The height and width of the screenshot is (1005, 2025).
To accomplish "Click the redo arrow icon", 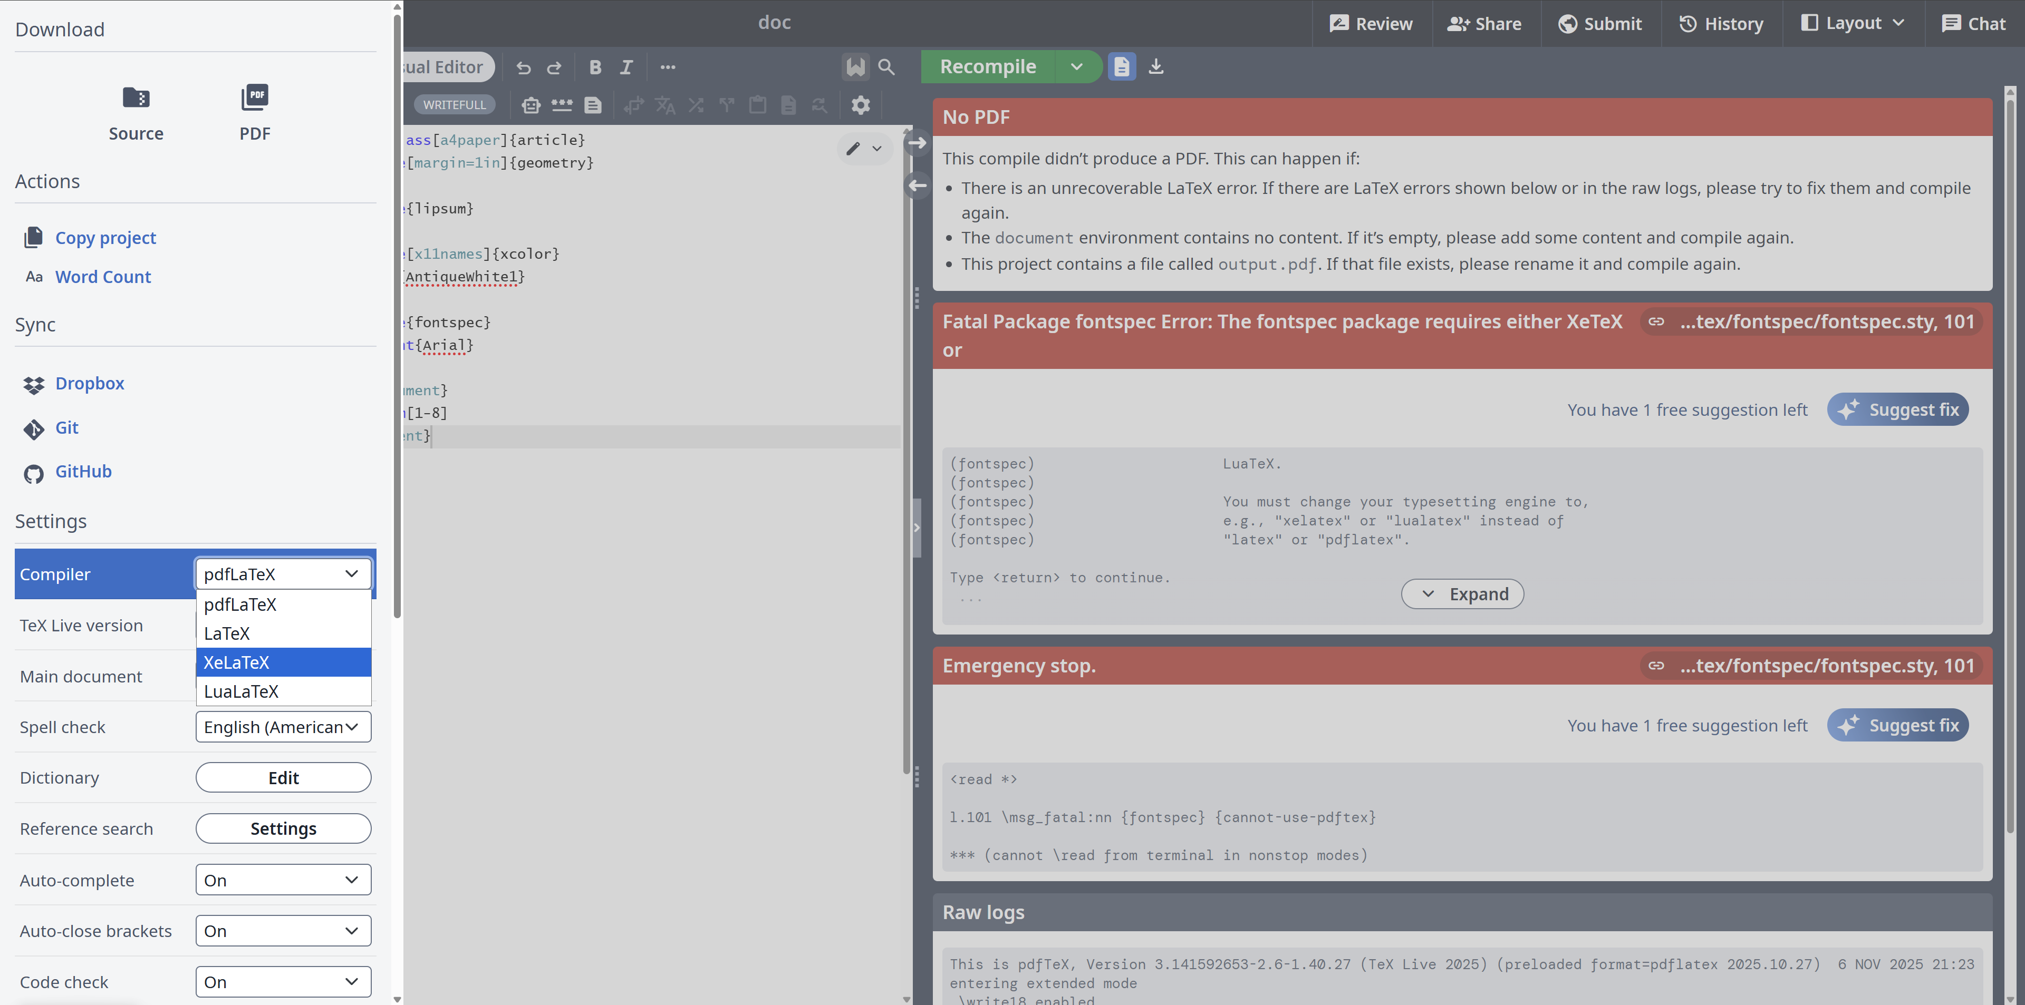I will click(554, 67).
